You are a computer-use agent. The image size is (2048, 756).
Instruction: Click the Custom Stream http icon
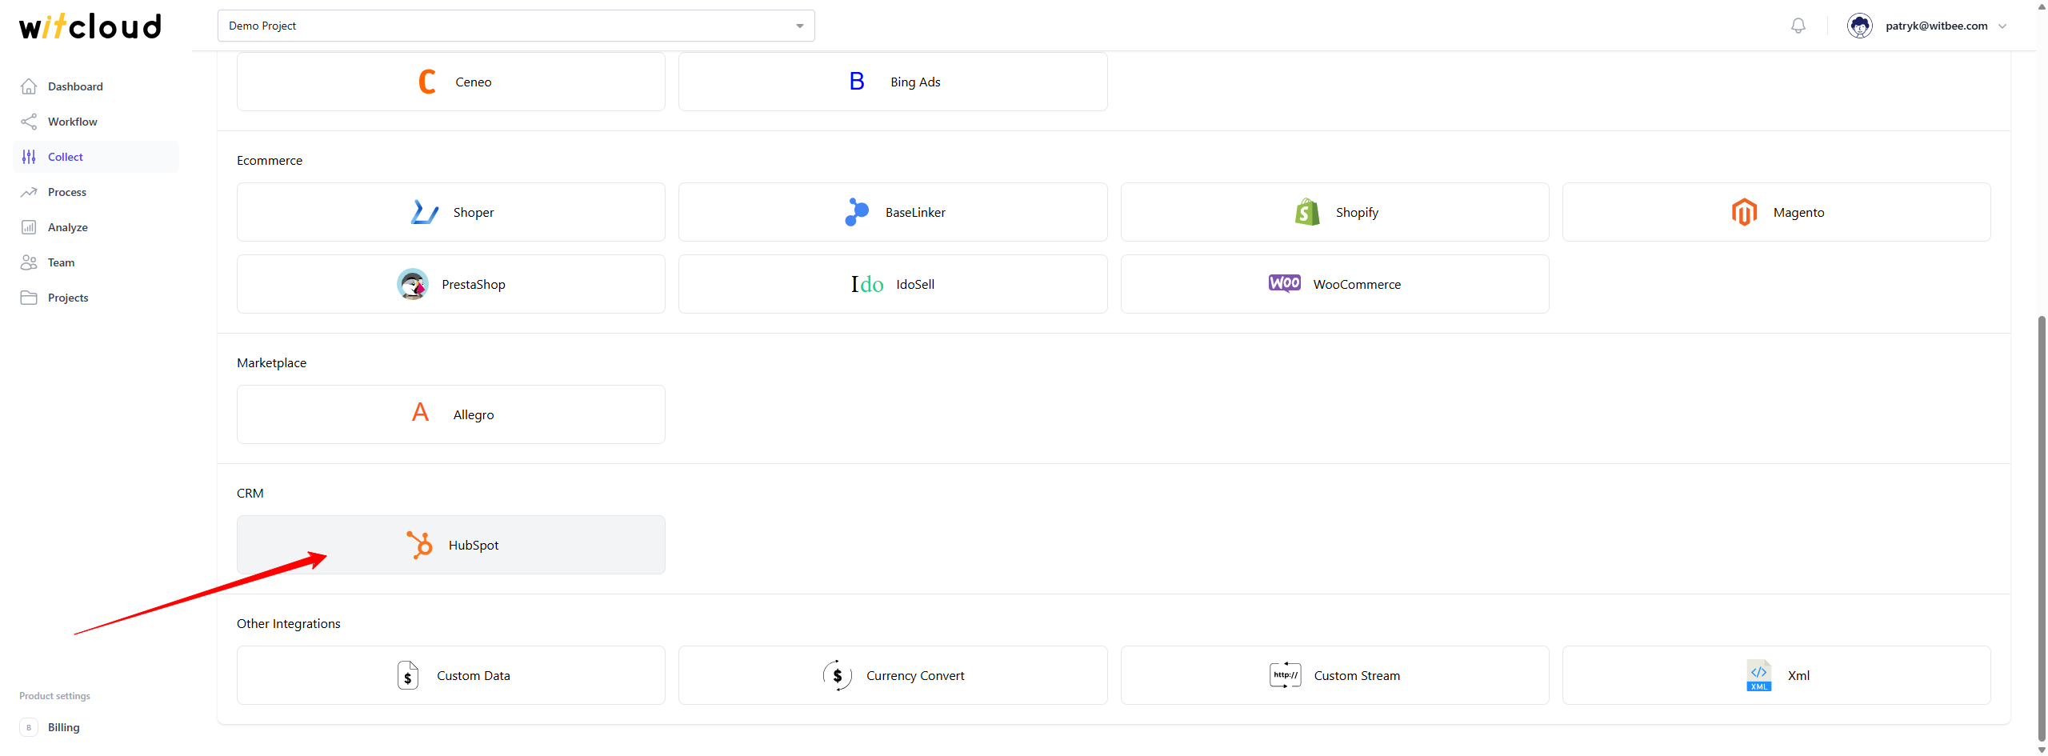tap(1286, 675)
